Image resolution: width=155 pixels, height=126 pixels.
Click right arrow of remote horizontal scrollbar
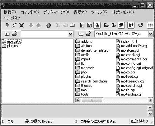[x=151, y=100]
